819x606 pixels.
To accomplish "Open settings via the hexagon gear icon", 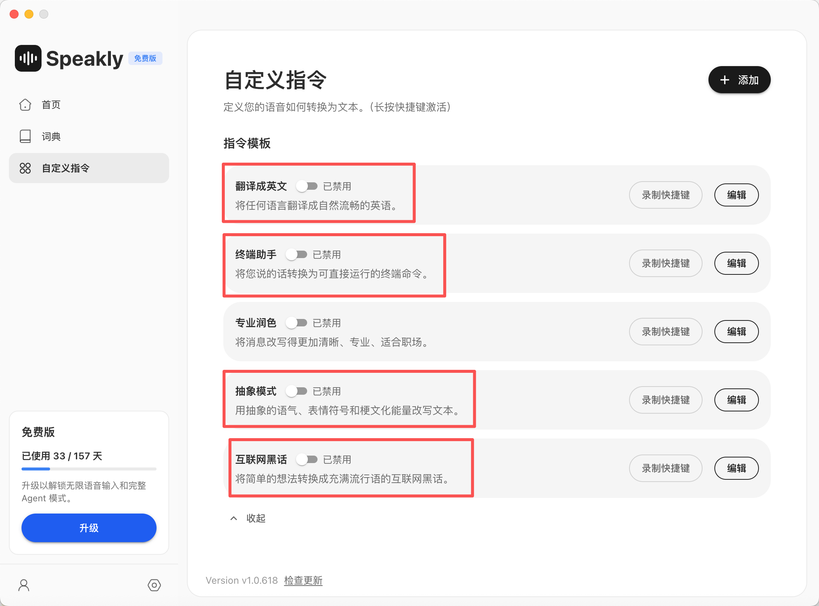I will 154,585.
